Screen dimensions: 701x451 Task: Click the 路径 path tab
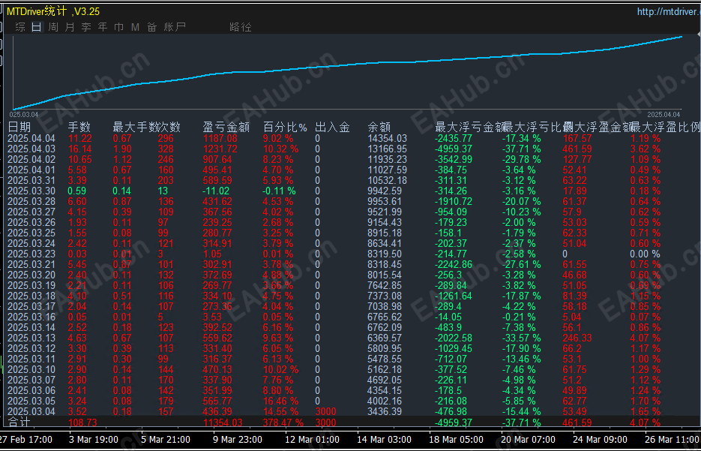241,27
